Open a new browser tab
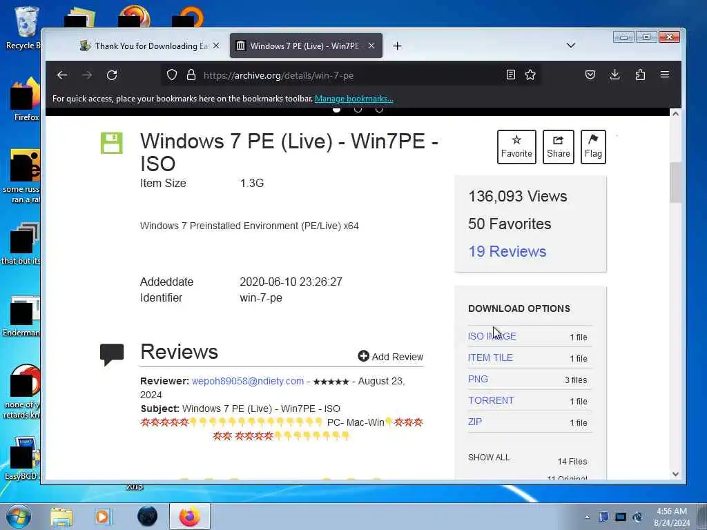707x530 pixels. (x=397, y=46)
